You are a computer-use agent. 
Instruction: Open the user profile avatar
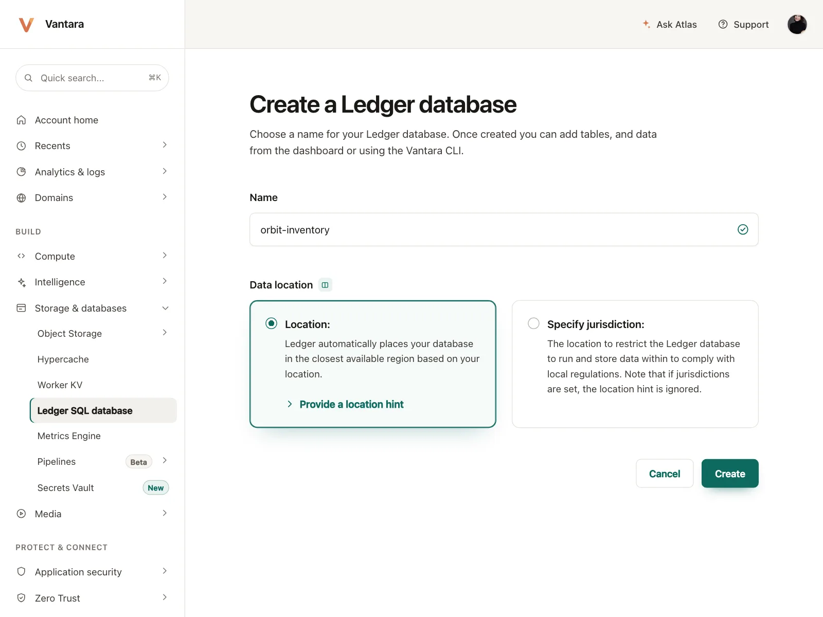[x=797, y=24]
